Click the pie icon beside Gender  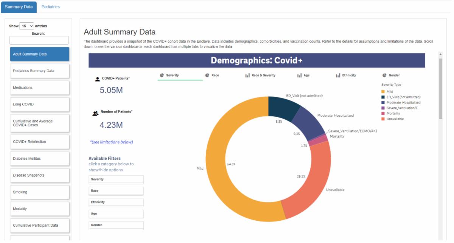384,75
